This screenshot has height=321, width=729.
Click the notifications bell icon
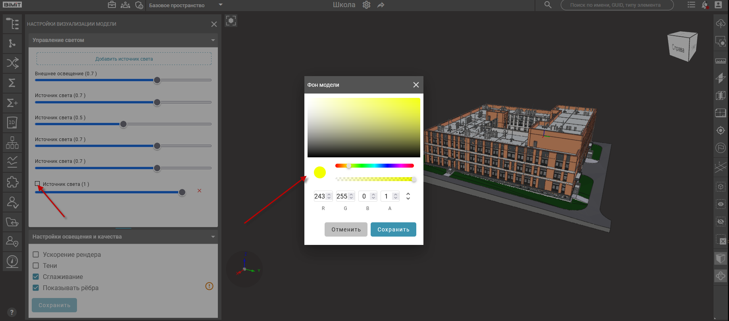(x=705, y=5)
